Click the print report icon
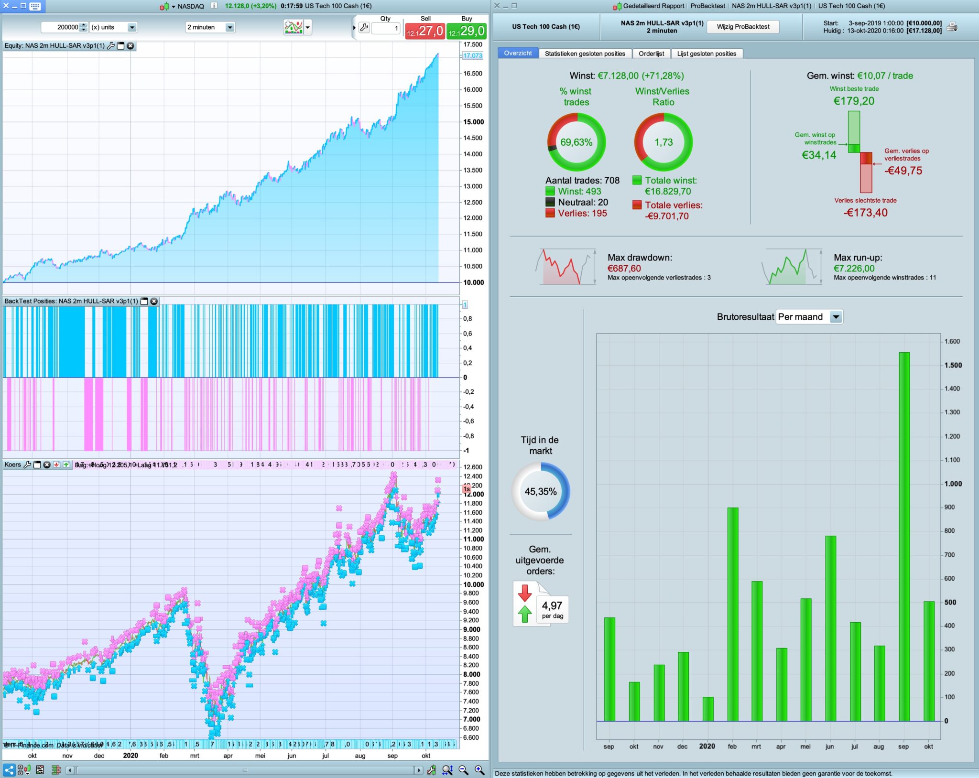This screenshot has height=778, width=979. [952, 27]
